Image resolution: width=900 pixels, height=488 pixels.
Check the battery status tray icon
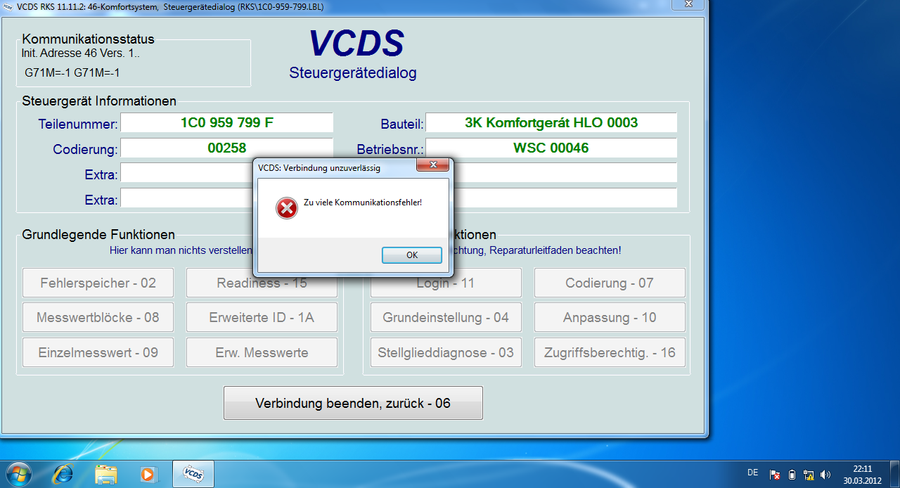(792, 475)
